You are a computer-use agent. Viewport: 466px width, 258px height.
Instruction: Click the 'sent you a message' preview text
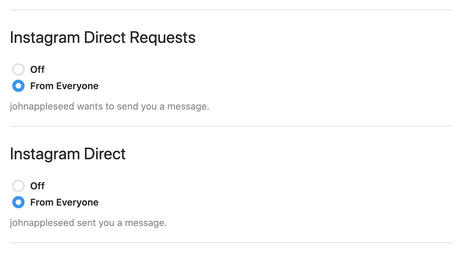pyautogui.click(x=122, y=223)
